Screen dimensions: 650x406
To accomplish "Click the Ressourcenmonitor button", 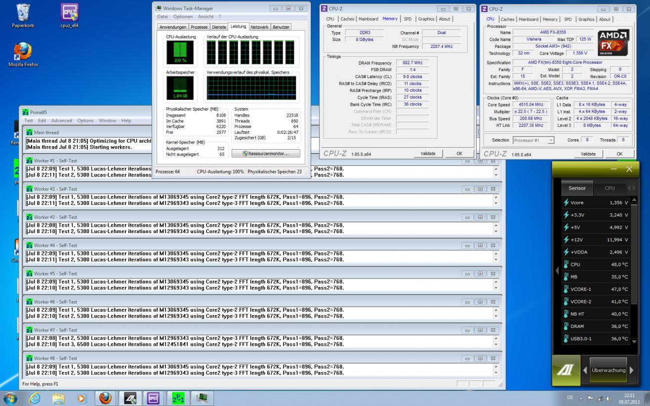I will (266, 154).
